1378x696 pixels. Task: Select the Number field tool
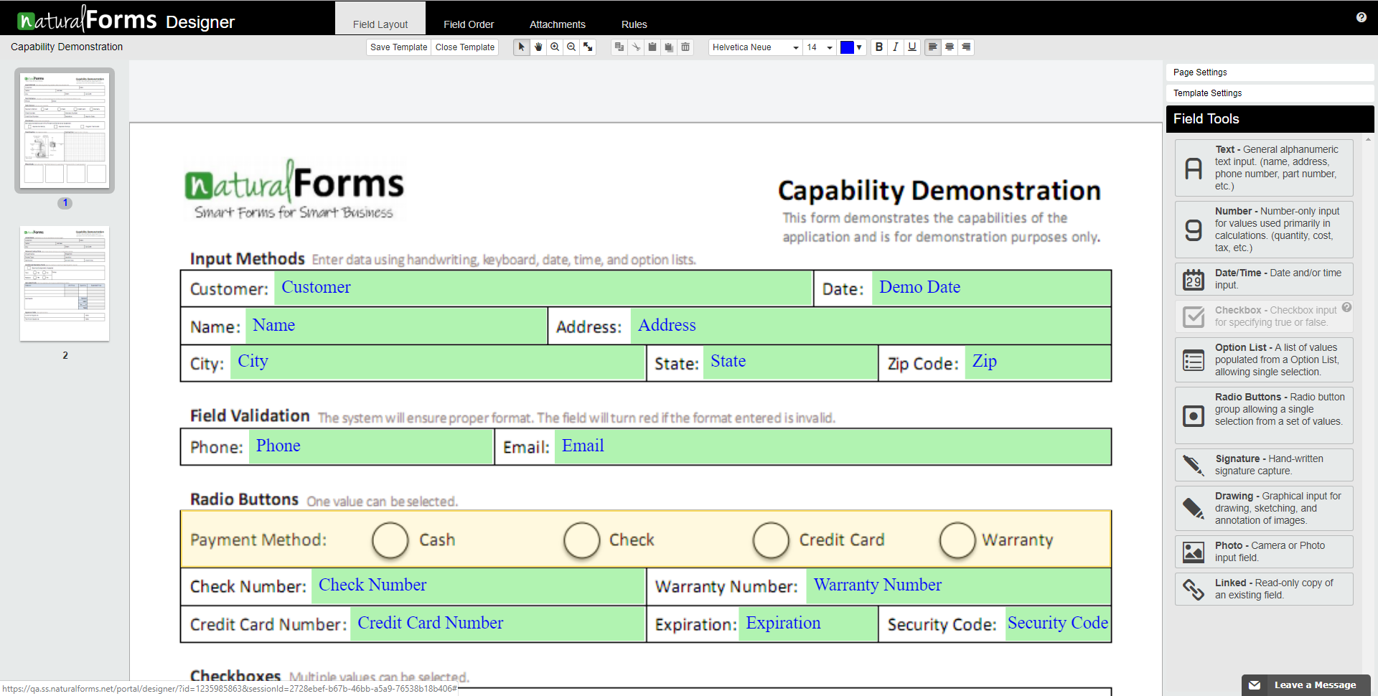[x=1264, y=230]
